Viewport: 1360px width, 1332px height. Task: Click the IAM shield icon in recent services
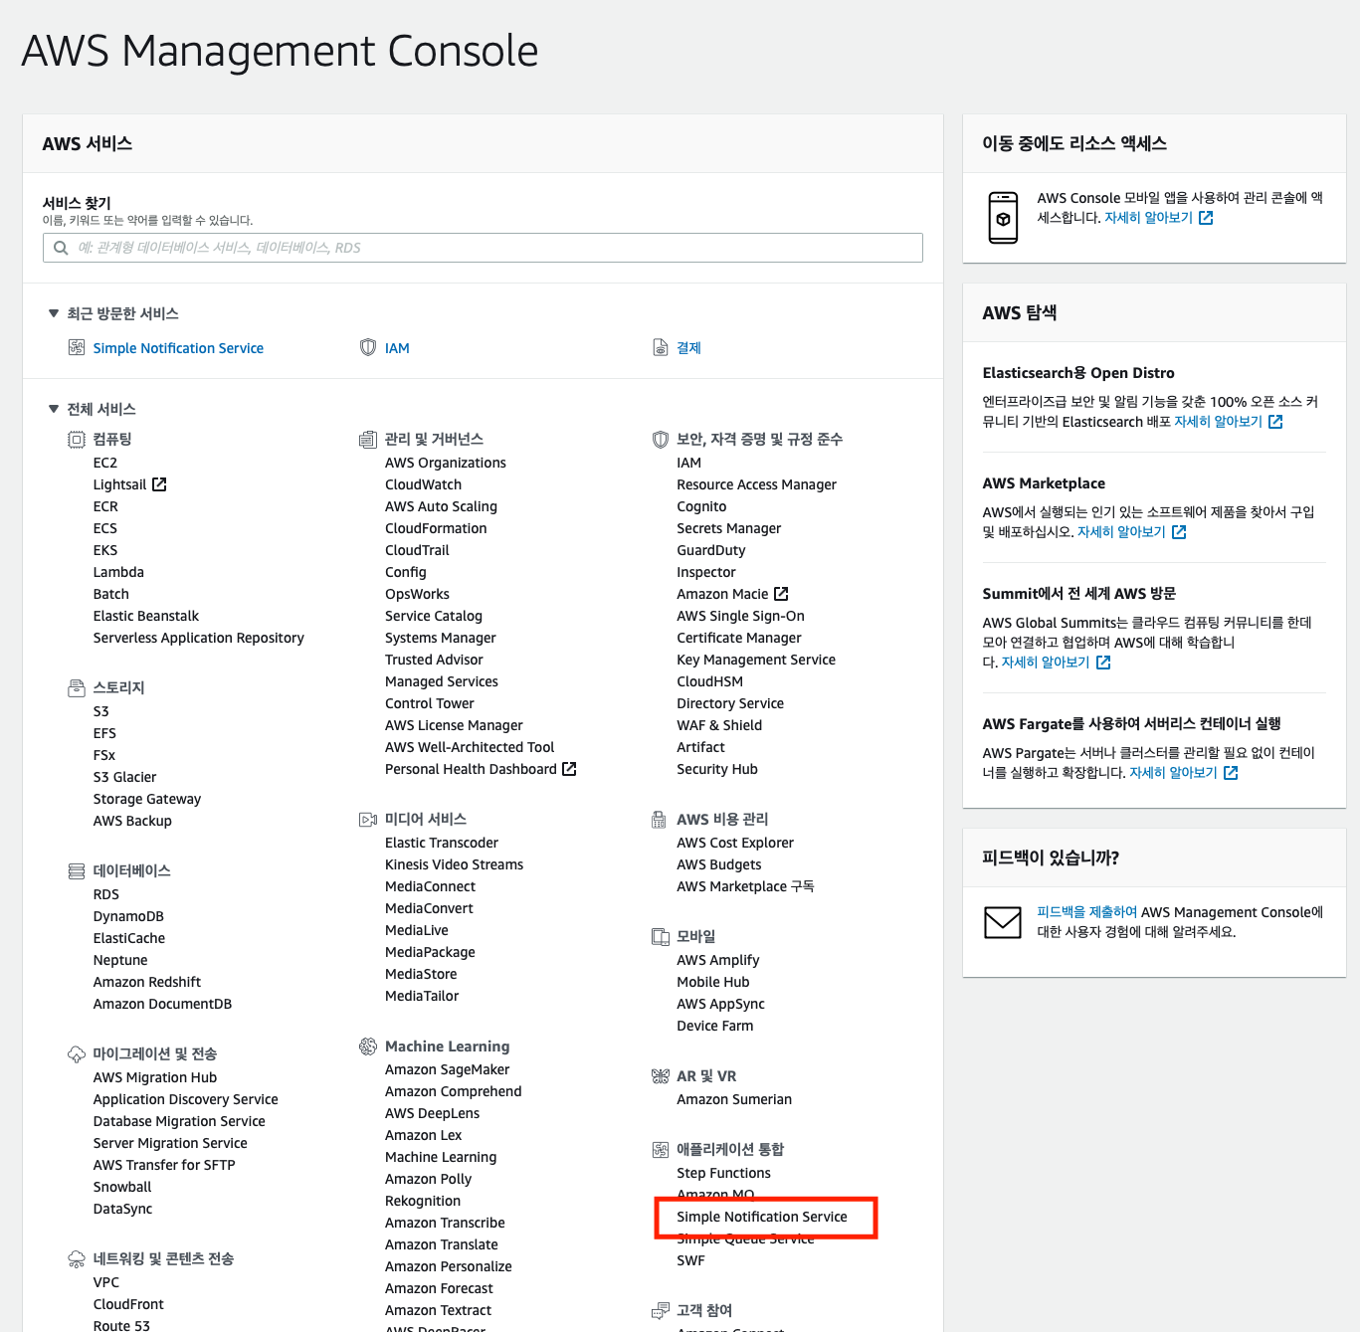tap(368, 347)
